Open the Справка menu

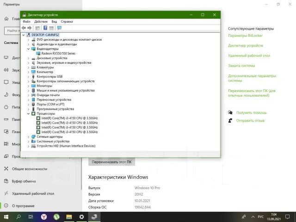click(67, 22)
